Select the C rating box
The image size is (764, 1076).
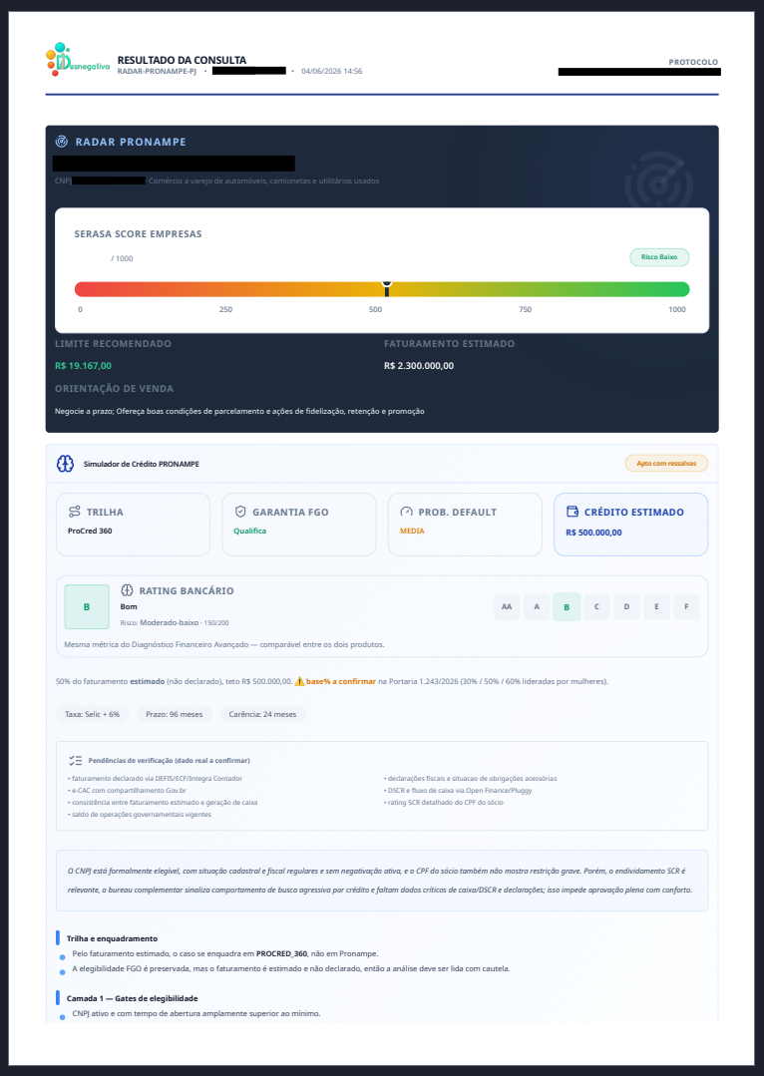pos(596,606)
